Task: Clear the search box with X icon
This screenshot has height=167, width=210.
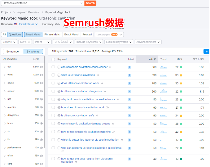Action: (x=81, y=3)
